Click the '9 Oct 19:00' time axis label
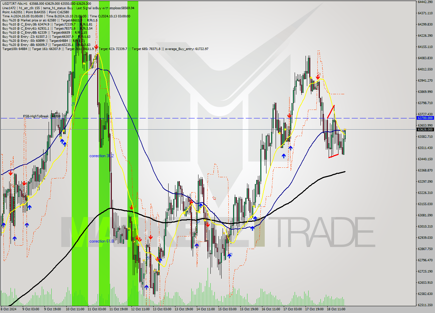The height and width of the screenshot is (313, 435). point(53,309)
